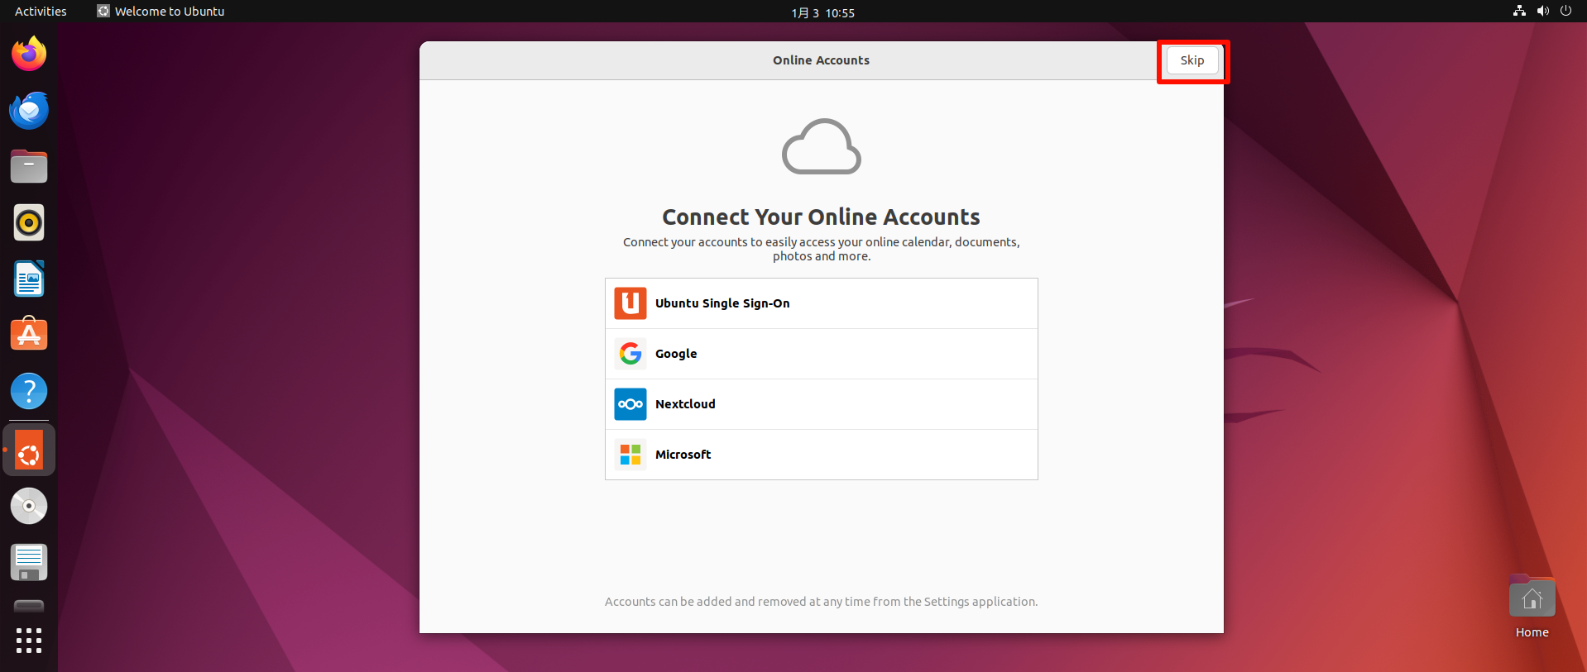Click the 'Connect your accounts to easily access' description
Image resolution: width=1587 pixels, height=672 pixels.
(821, 249)
